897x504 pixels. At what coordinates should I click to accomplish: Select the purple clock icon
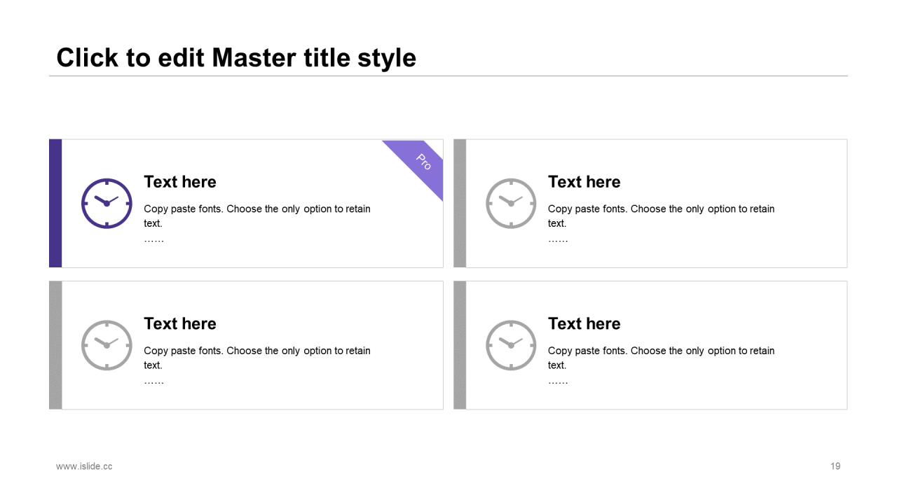coord(107,203)
